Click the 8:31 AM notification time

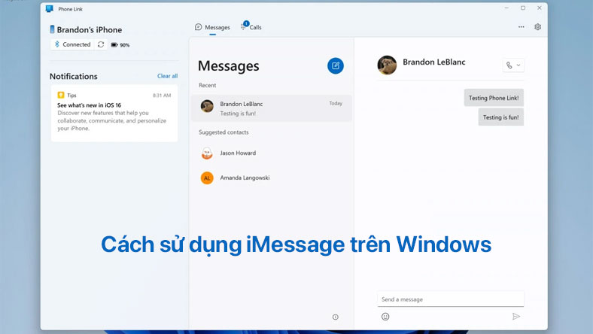(162, 96)
